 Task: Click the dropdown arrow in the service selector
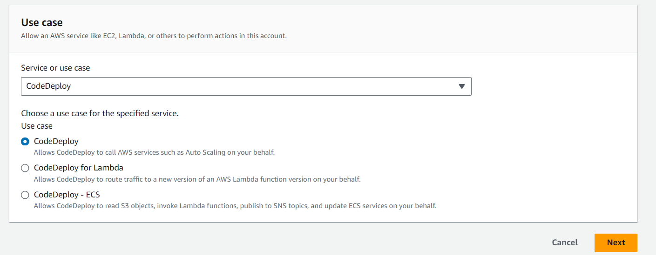[461, 86]
